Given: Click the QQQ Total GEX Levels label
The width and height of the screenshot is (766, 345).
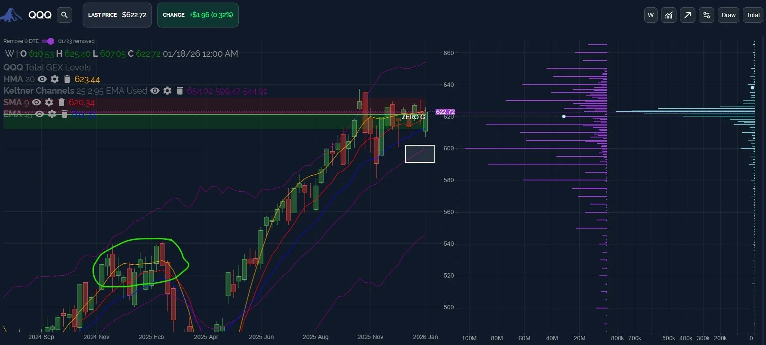Looking at the screenshot, I should pos(47,67).
